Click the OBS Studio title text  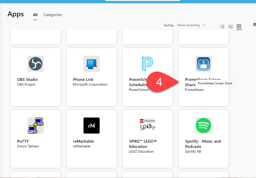tap(27, 80)
